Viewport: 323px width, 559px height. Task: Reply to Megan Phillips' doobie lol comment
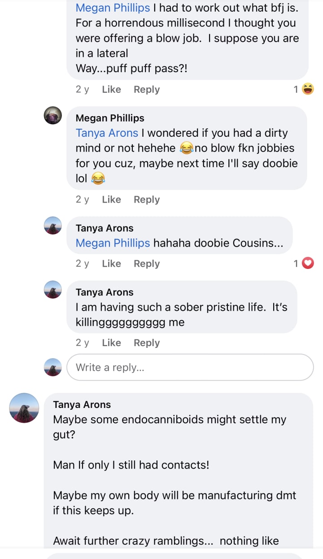146,199
